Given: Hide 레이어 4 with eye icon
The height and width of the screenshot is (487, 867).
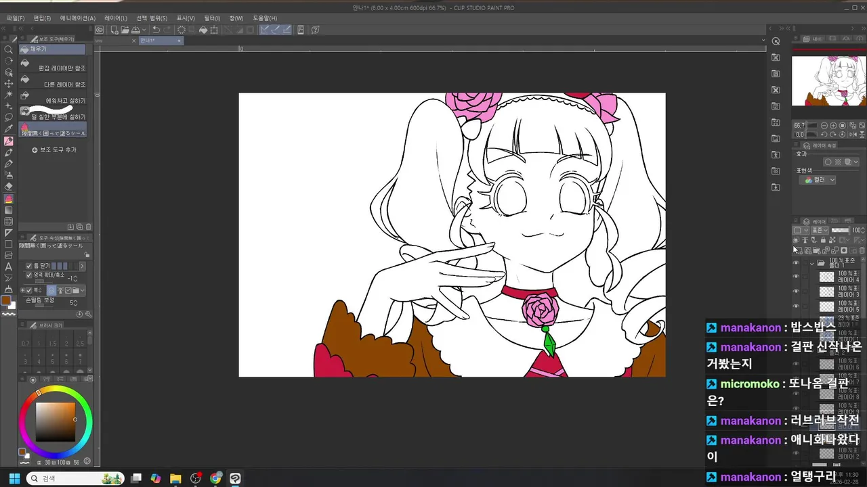Looking at the screenshot, I should coord(796,277).
